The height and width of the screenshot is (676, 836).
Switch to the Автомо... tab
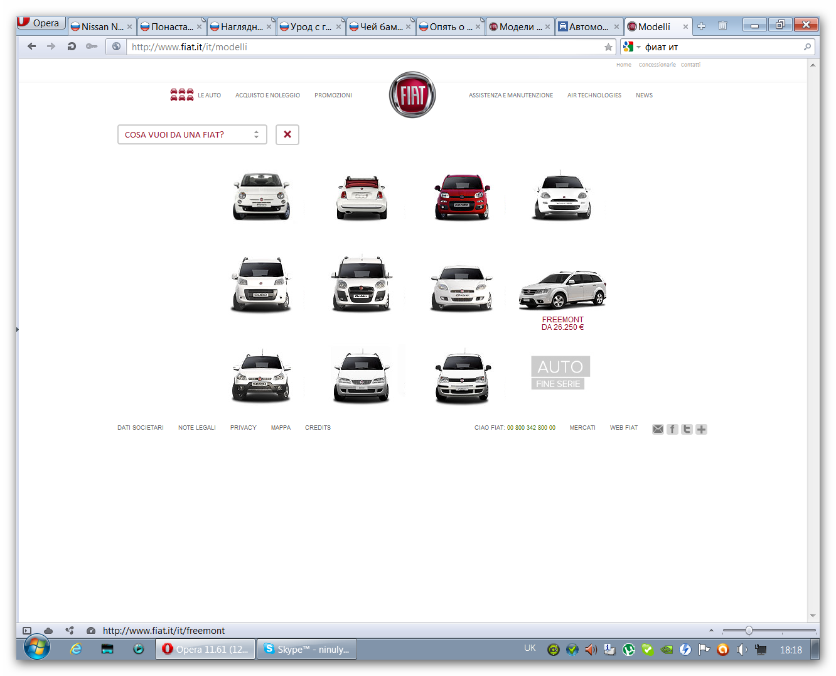[588, 26]
